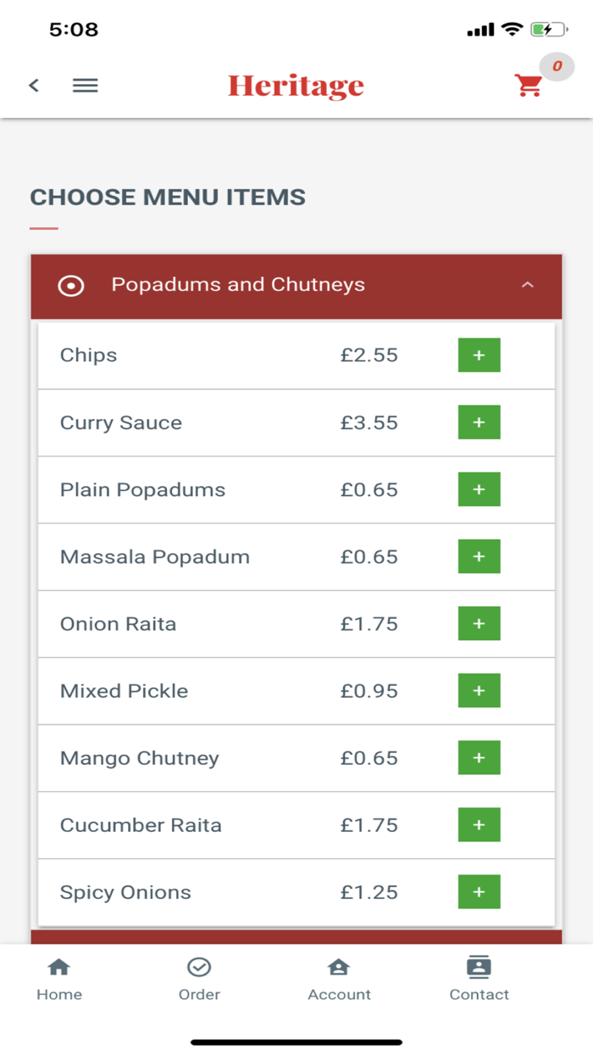
Task: Click the partially visible red section below Spicy Onions
Action: [x=296, y=935]
